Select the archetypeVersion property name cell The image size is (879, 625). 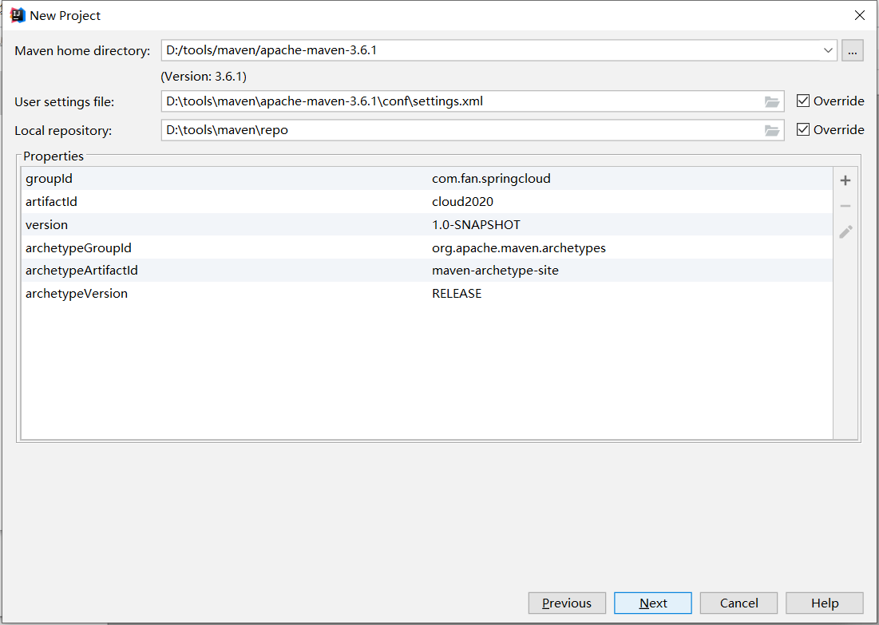[x=225, y=293]
